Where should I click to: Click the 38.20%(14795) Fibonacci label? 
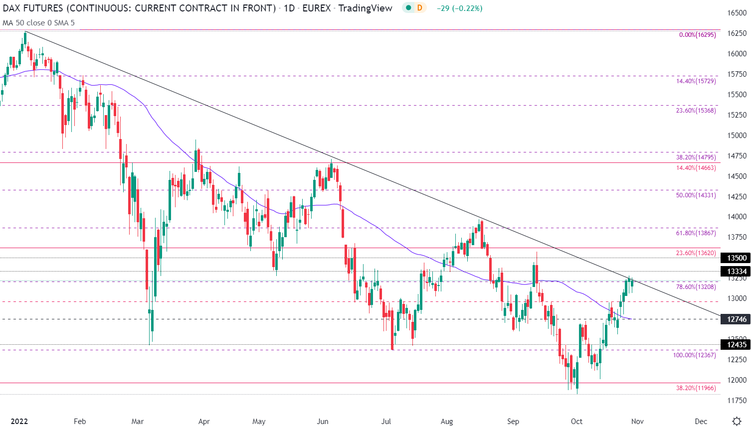pyautogui.click(x=696, y=157)
